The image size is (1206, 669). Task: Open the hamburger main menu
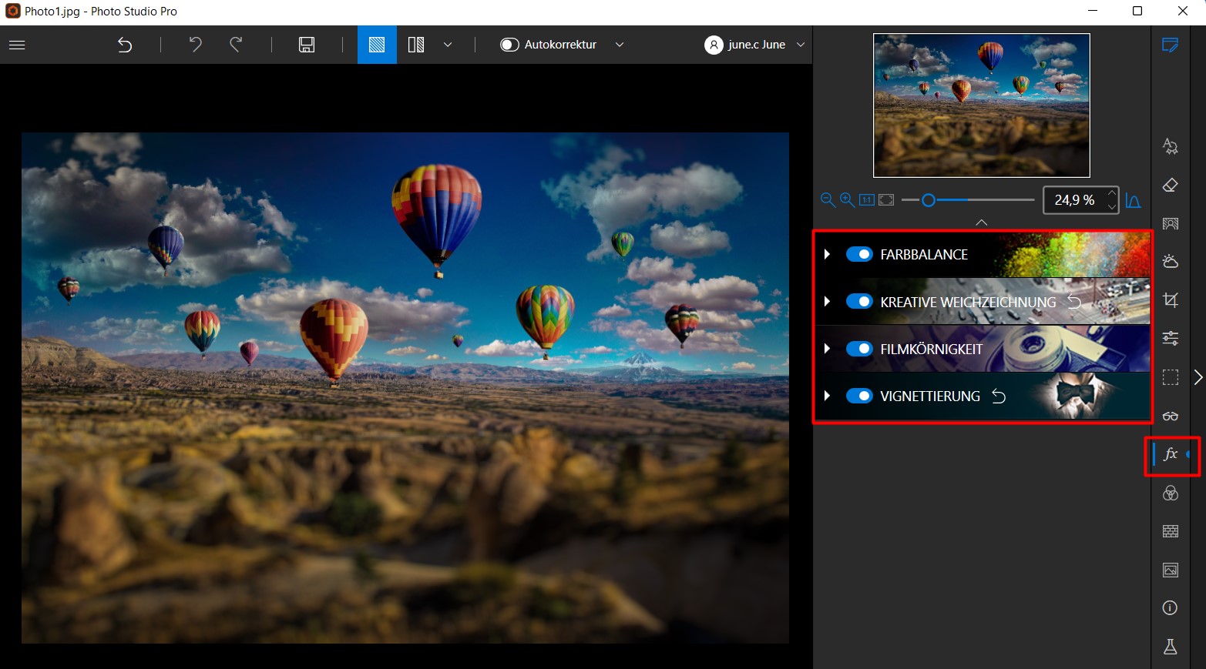pyautogui.click(x=17, y=45)
